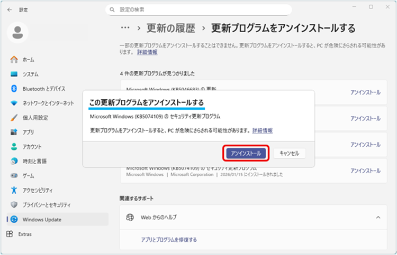Open 時刻と言語 settings
This screenshot has height=255, width=397.
34,161
